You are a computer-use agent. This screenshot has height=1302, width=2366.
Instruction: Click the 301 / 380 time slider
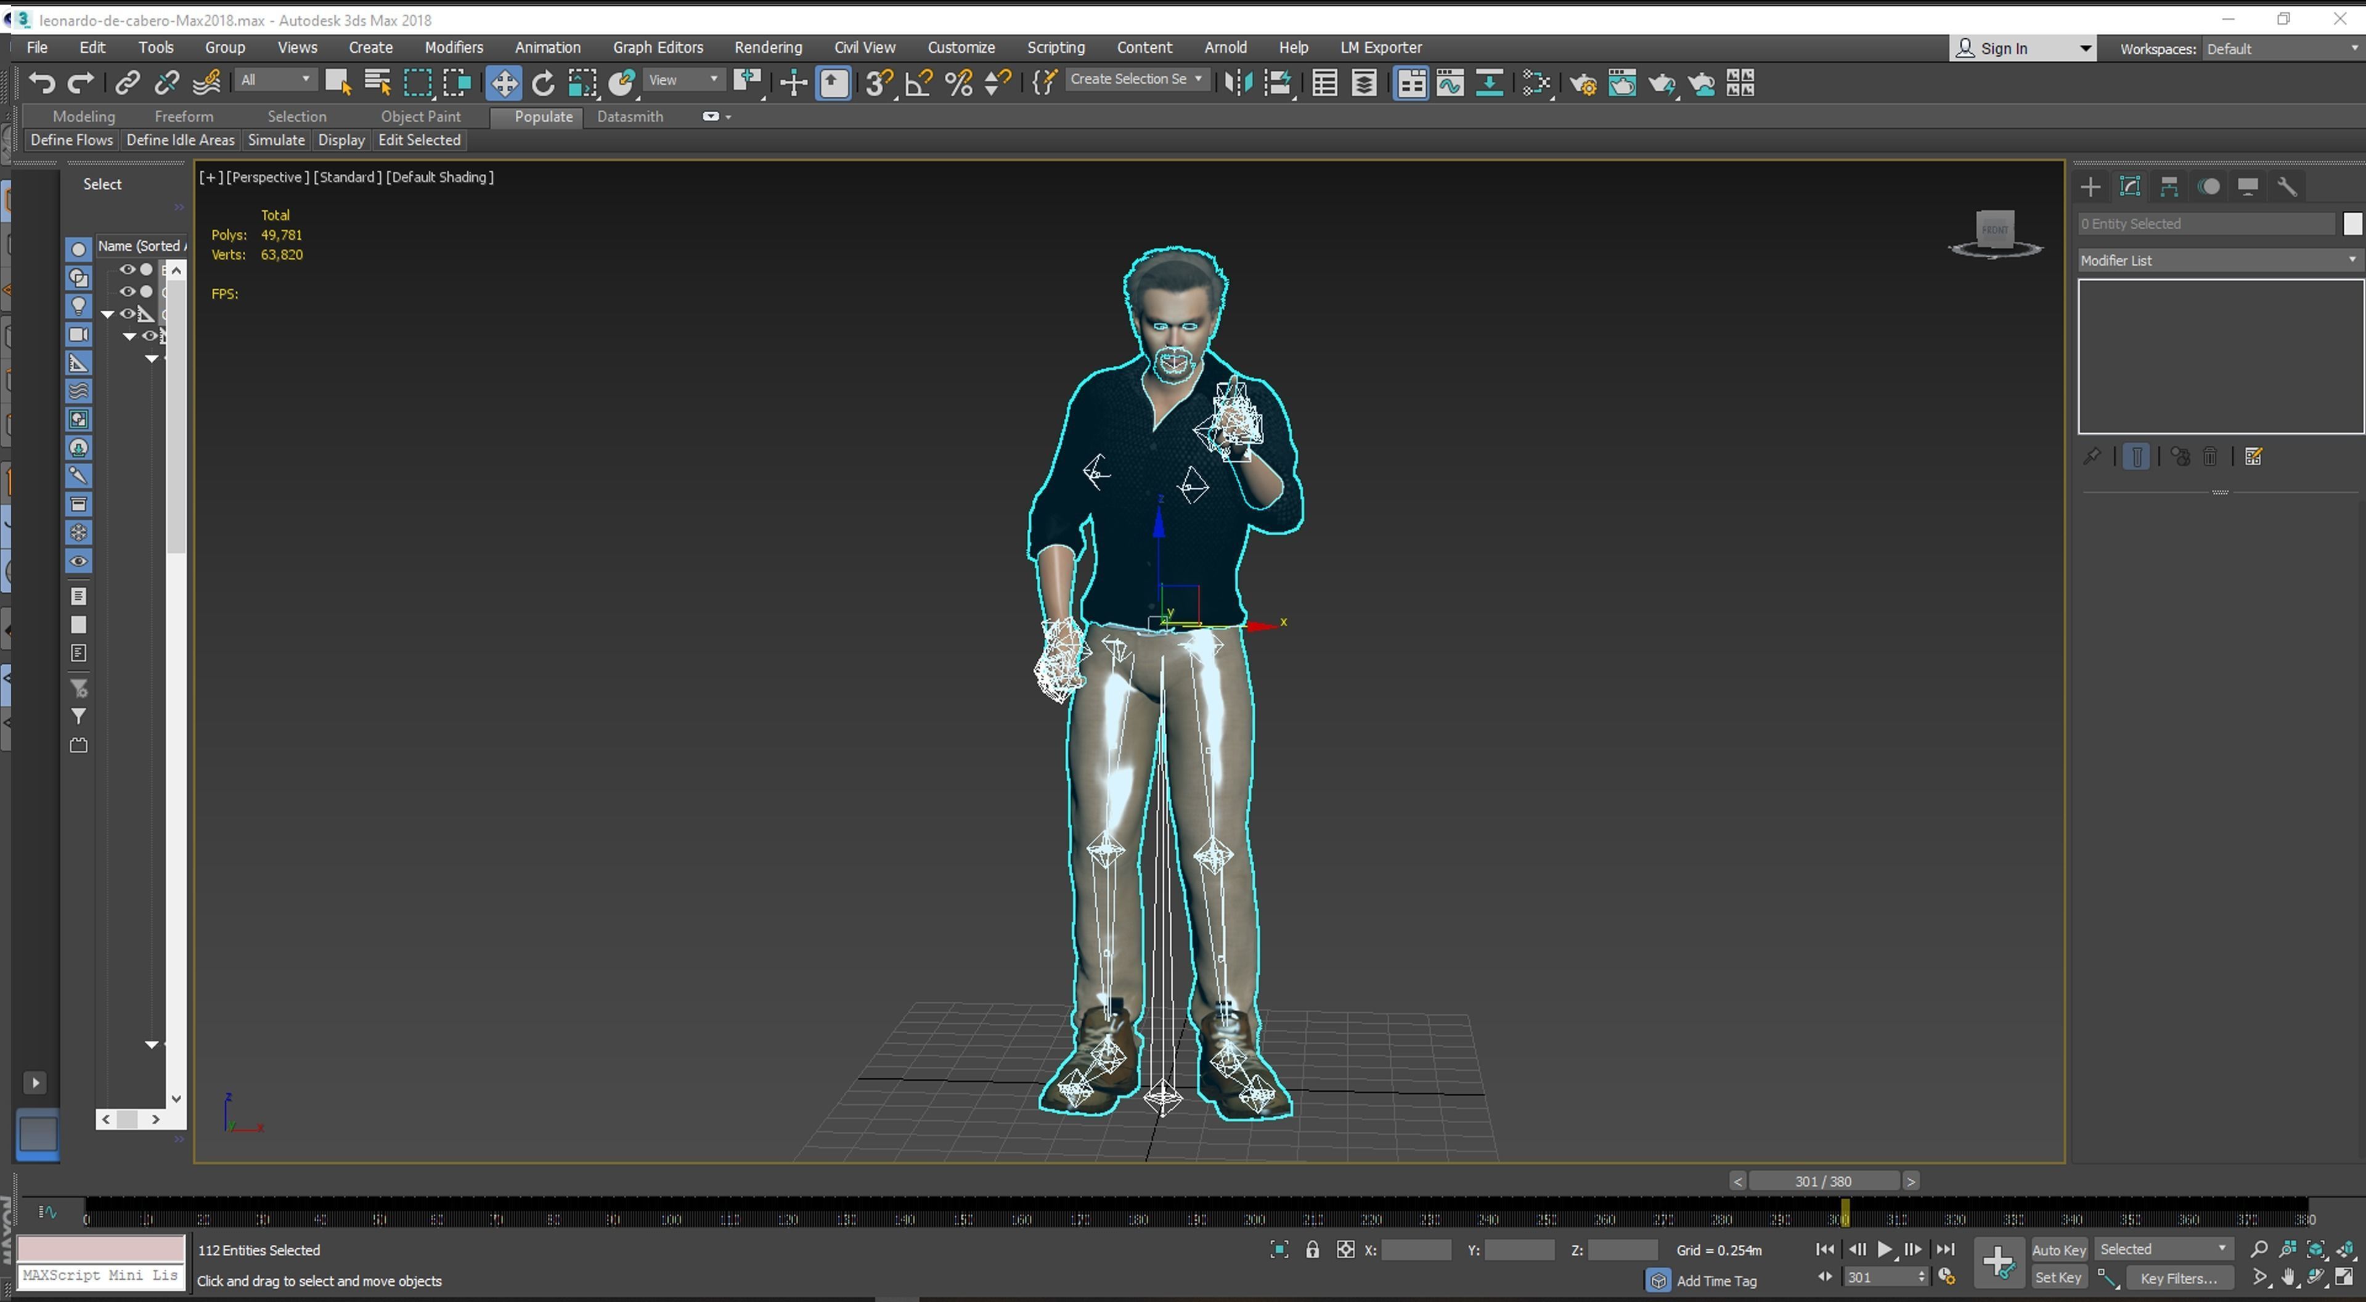tap(1824, 1182)
